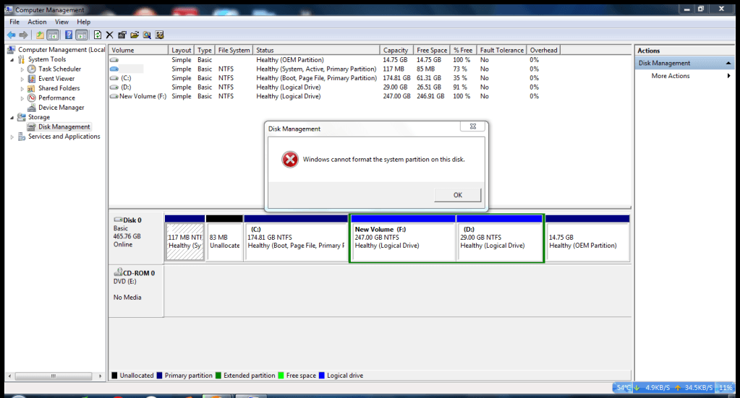Expand the Services and Applications node

12,137
